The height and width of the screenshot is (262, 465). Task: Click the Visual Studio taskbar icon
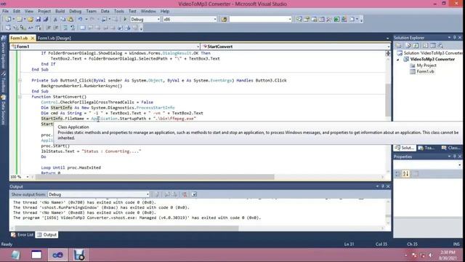coord(58,255)
